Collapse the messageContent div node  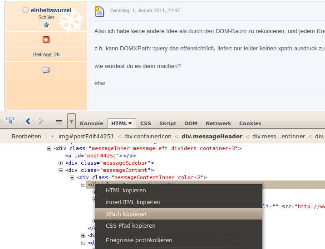pyautogui.click(x=61, y=170)
